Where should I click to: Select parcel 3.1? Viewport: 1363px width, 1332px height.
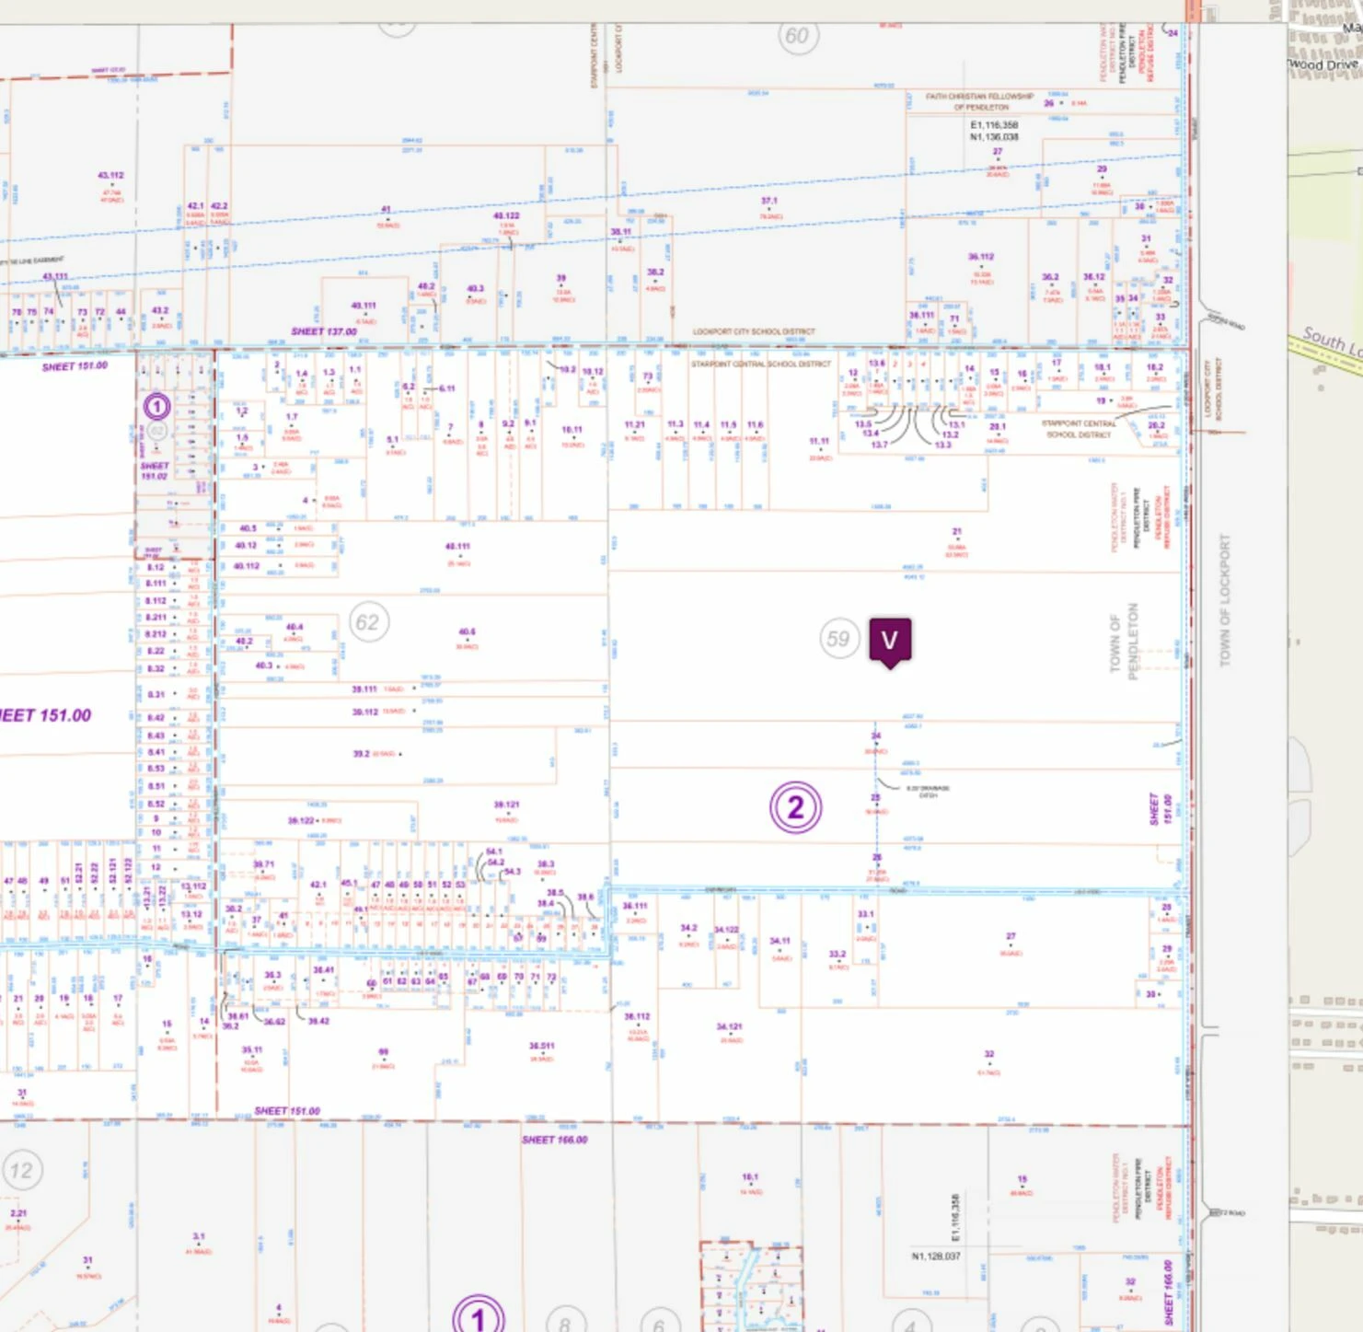coord(198,1237)
